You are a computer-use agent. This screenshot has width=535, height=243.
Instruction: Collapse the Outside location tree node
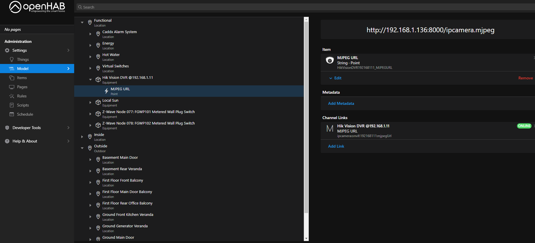pos(82,148)
